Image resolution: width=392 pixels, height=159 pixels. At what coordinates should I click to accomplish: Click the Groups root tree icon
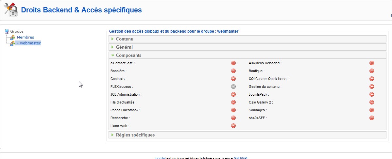pyautogui.click(x=7, y=31)
